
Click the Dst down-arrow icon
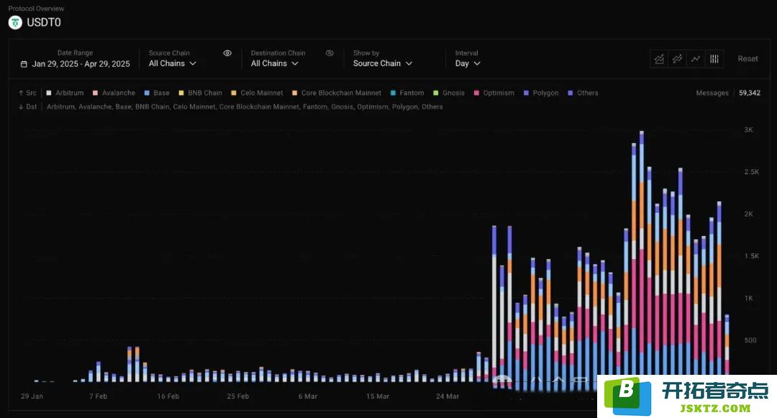click(21, 106)
